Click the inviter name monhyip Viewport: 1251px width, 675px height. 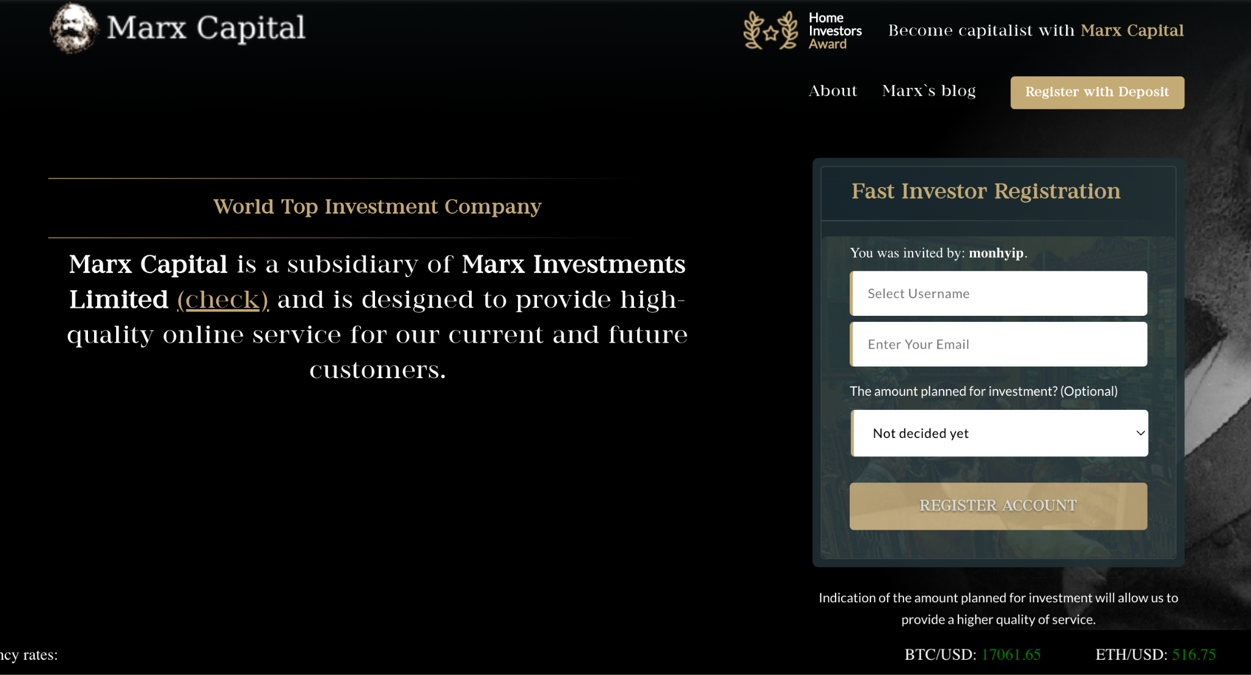tap(996, 253)
